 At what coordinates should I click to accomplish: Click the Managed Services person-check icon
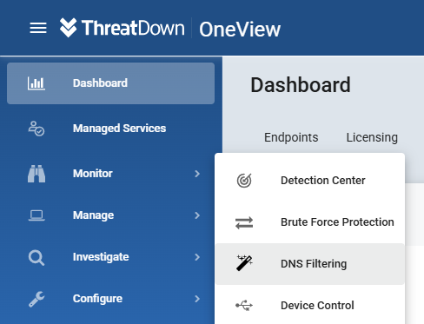[36, 129]
